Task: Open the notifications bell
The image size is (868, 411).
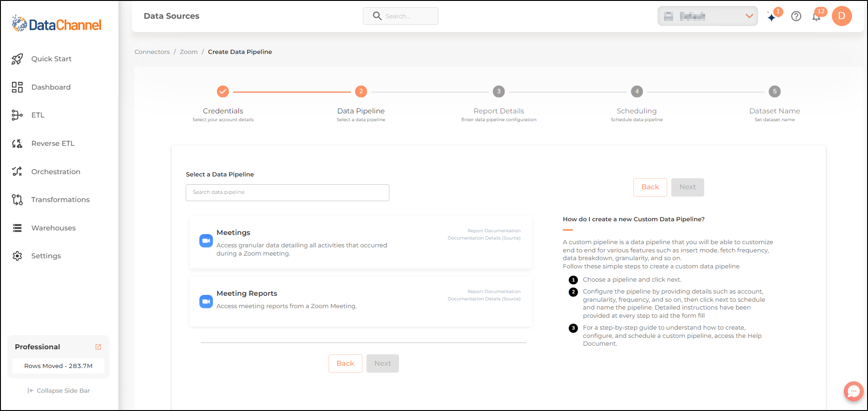Action: [x=816, y=17]
